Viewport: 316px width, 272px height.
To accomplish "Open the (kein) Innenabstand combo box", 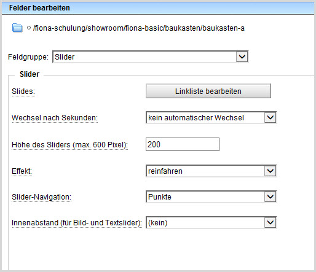I will point(211,222).
